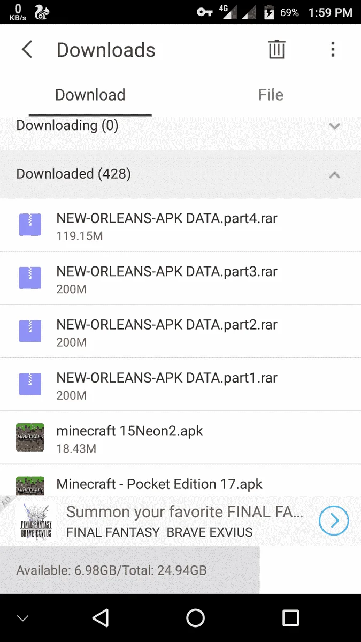The width and height of the screenshot is (361, 642).
Task: Open NEW-ORLEANS-APK DATA.part4.rar file name
Action: pos(167,218)
